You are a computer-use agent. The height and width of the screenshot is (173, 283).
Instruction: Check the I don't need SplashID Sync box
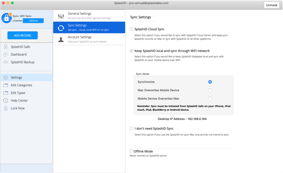(132, 129)
